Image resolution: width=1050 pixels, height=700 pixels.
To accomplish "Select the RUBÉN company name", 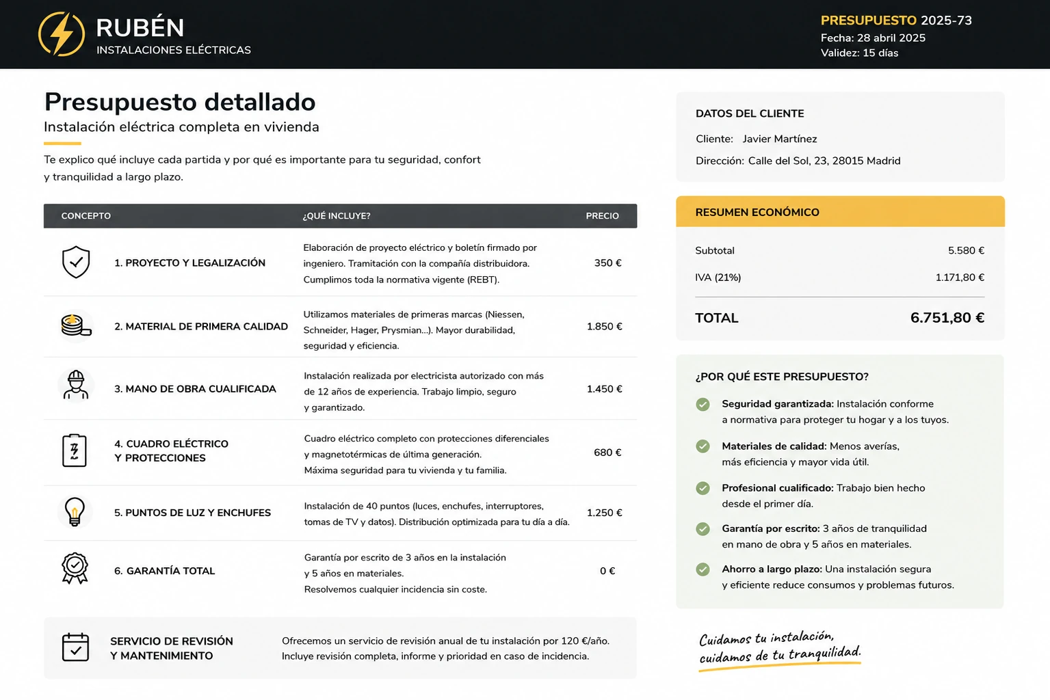I will coord(140,27).
